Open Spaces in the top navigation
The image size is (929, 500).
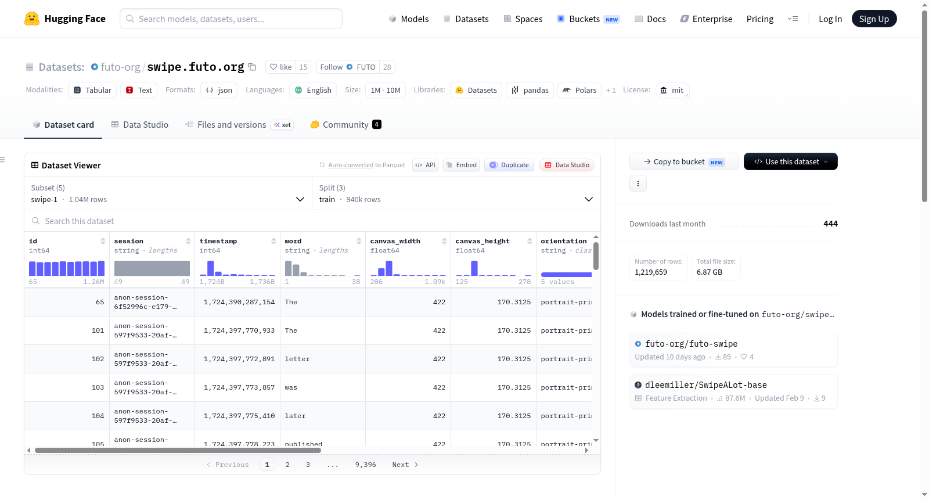point(523,19)
